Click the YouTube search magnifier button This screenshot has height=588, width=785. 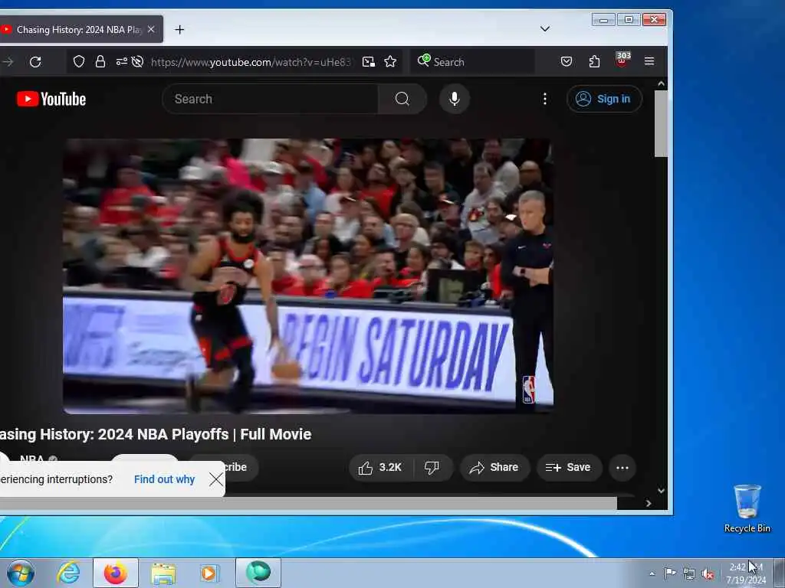402,99
